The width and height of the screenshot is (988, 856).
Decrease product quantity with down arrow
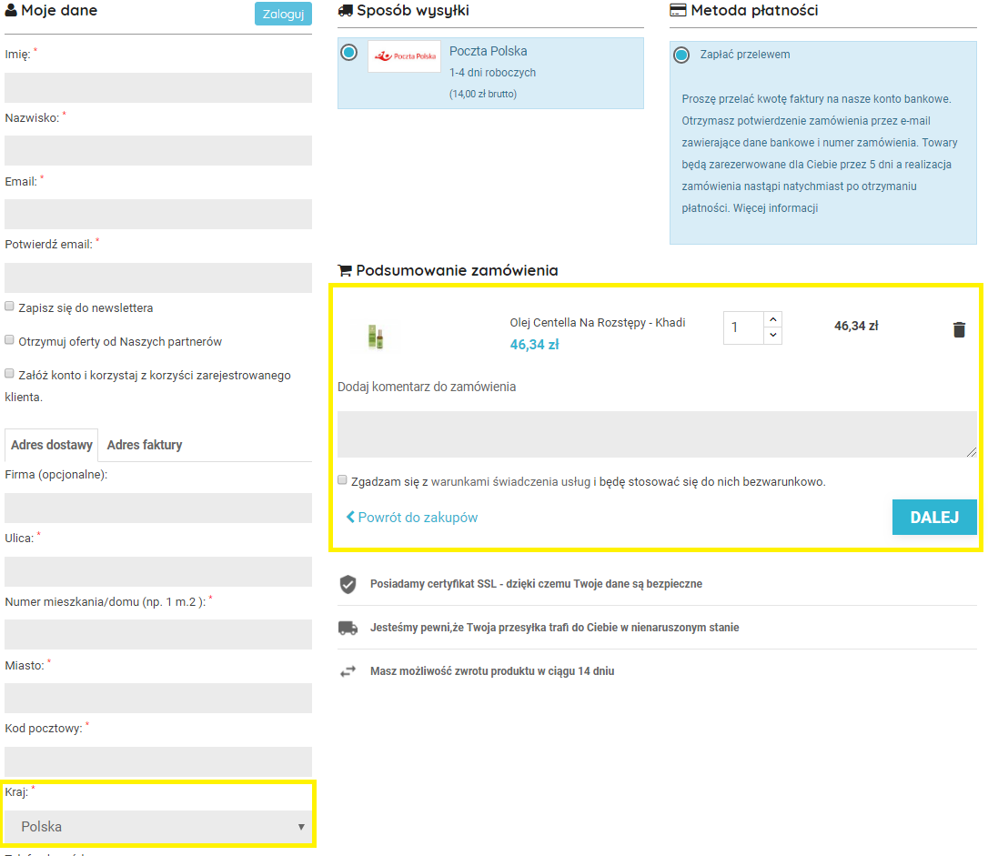tap(773, 335)
